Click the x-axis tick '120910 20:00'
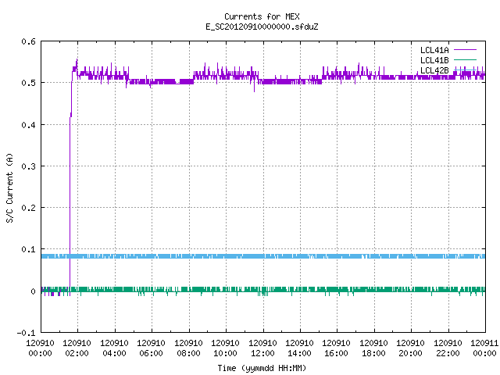This screenshot has height=375, width=500. coord(410,348)
